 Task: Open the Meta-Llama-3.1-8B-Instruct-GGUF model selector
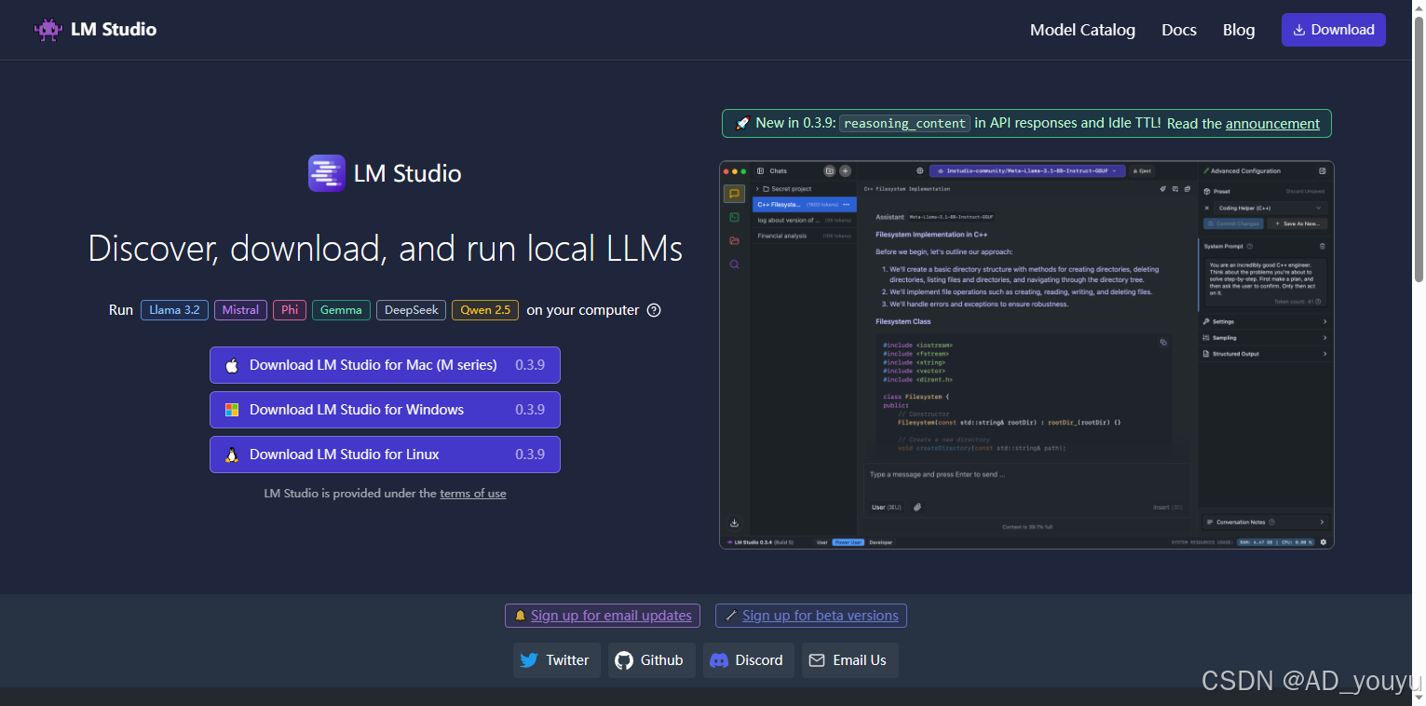click(x=1026, y=170)
